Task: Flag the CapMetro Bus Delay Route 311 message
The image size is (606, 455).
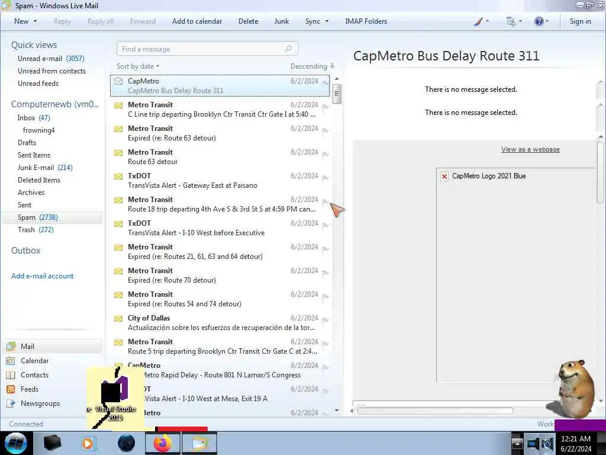Action: (325, 84)
